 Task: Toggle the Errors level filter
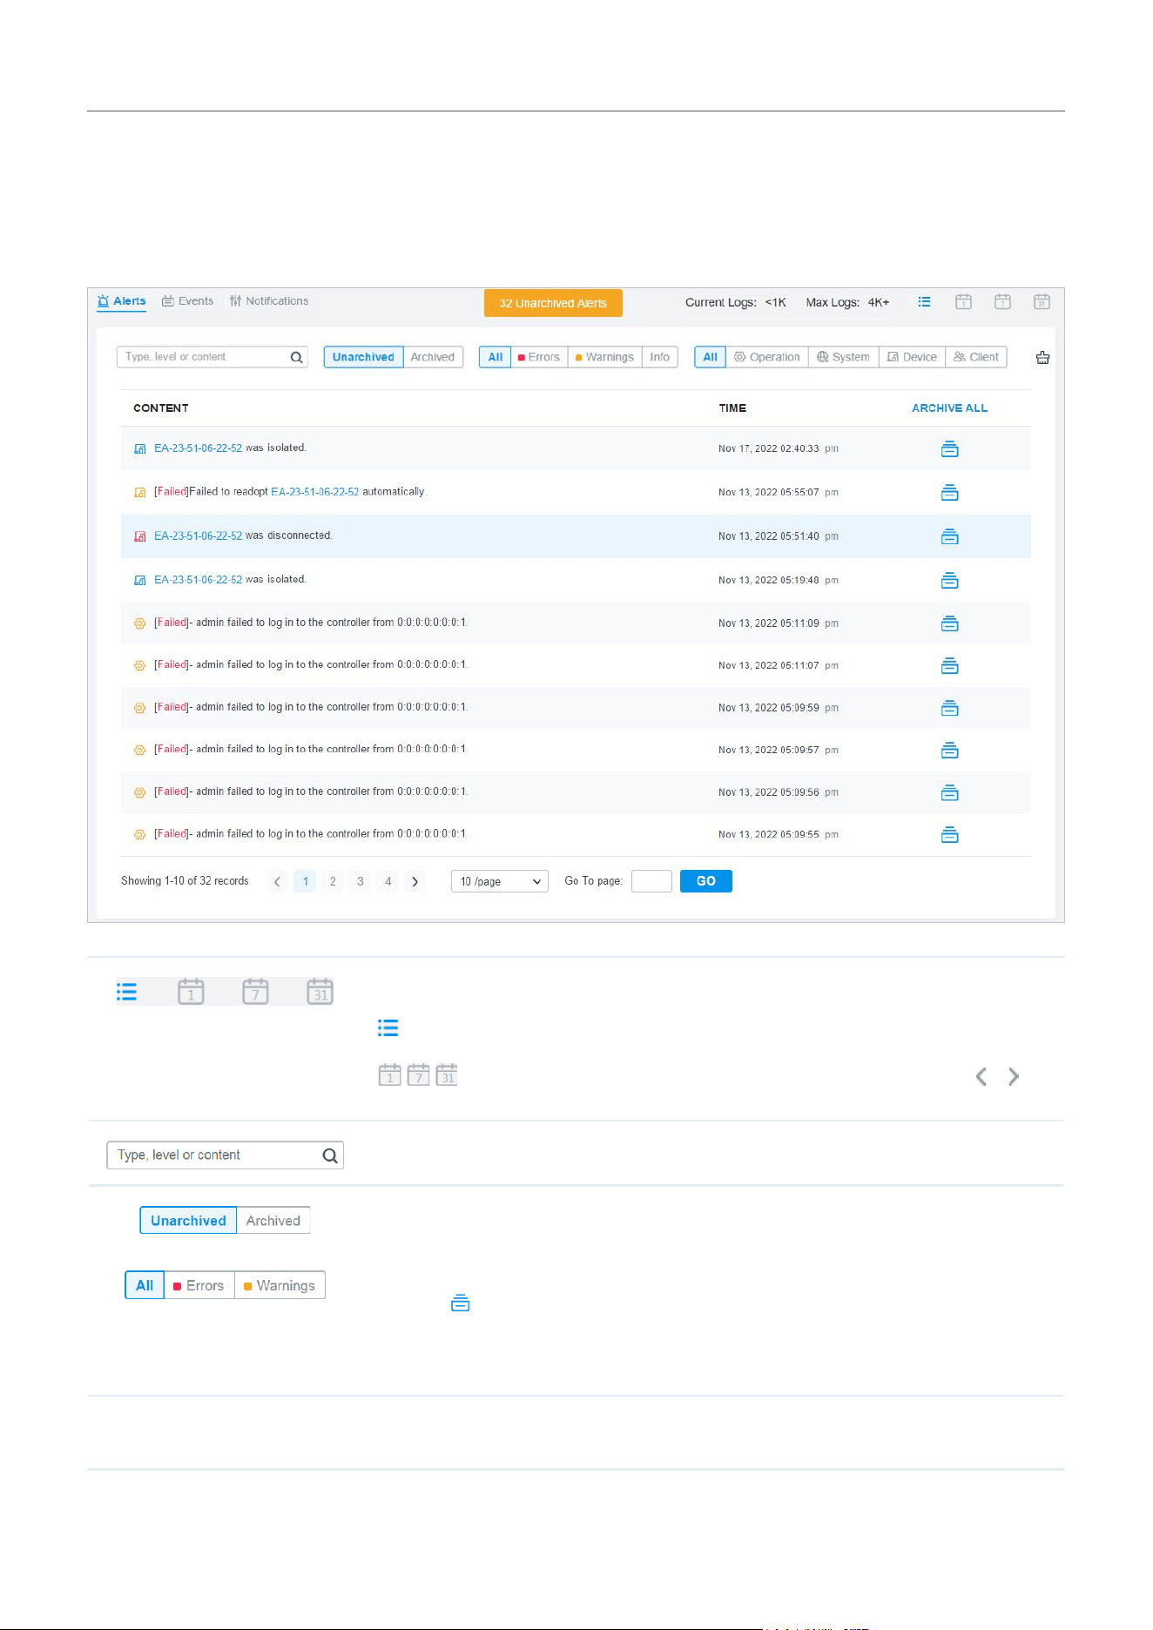[x=539, y=357]
